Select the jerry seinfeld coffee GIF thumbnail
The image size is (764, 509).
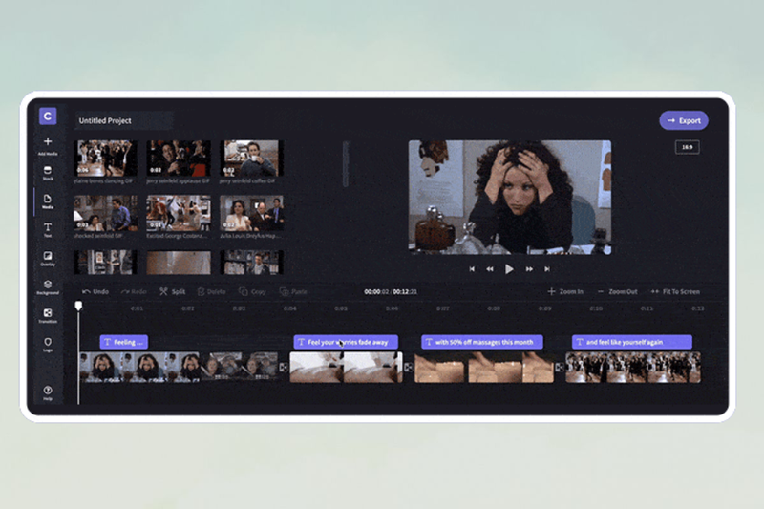point(251,159)
